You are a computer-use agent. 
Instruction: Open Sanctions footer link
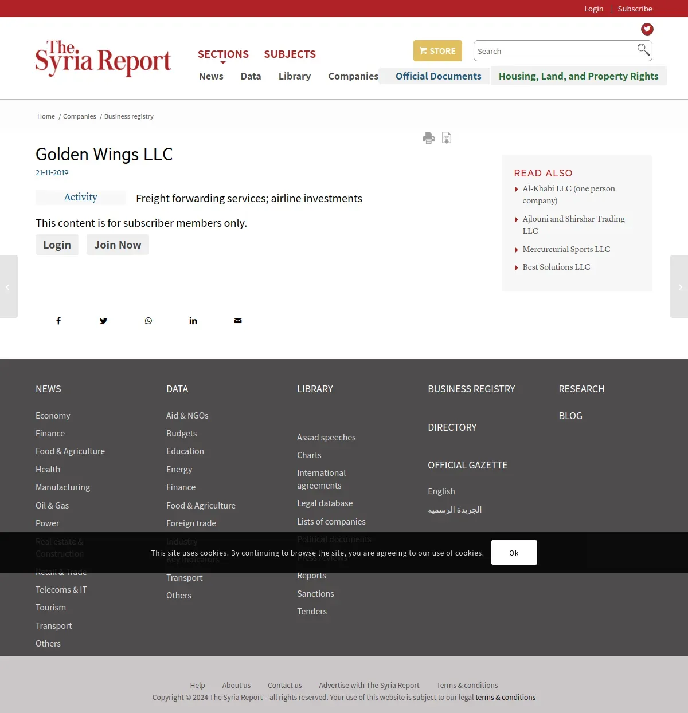click(315, 594)
